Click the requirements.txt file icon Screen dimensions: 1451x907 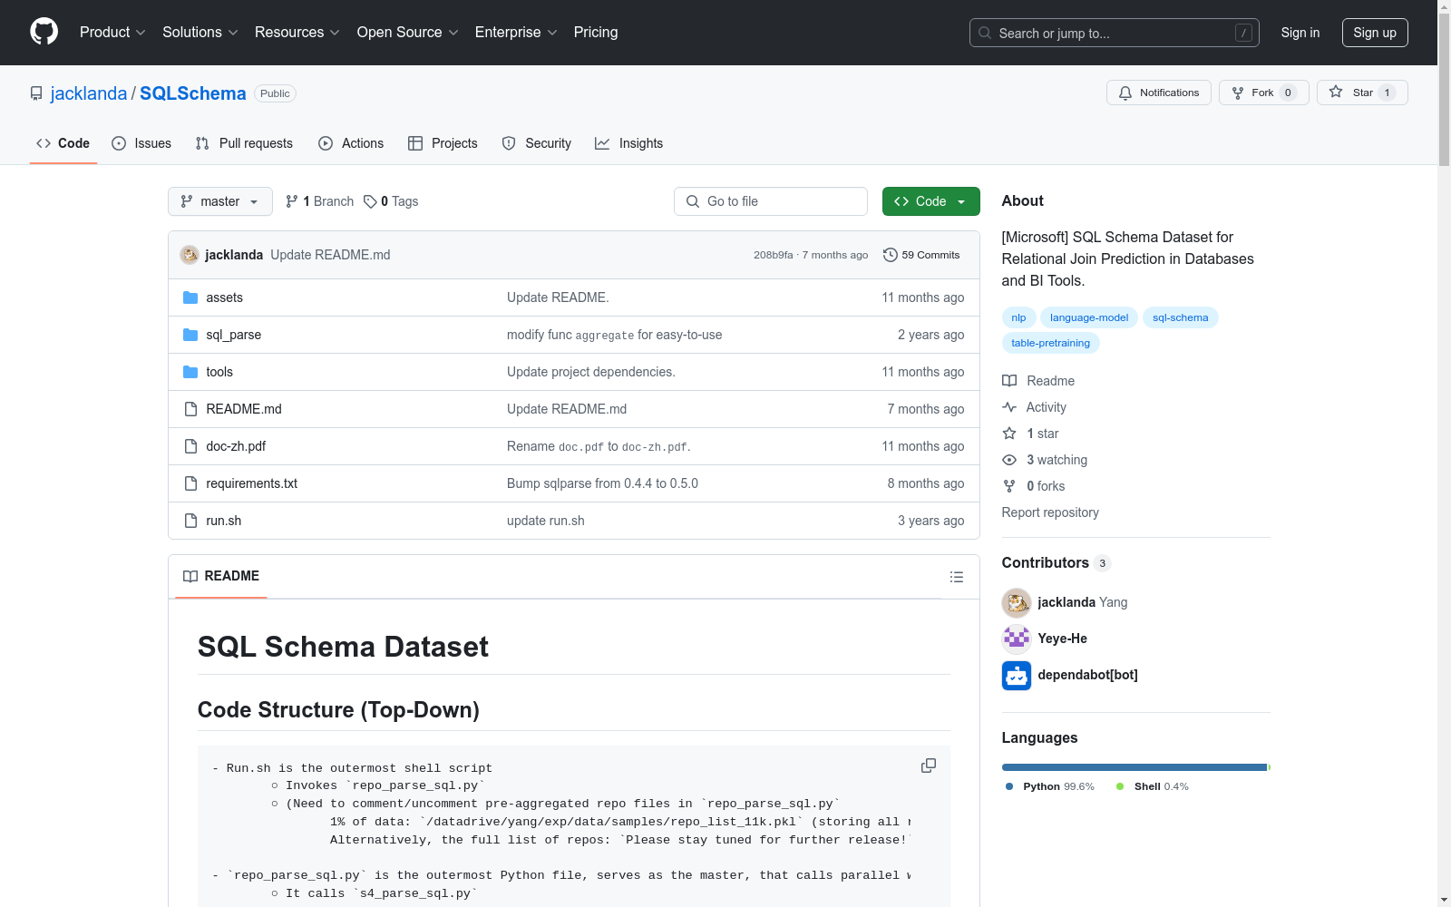point(190,483)
